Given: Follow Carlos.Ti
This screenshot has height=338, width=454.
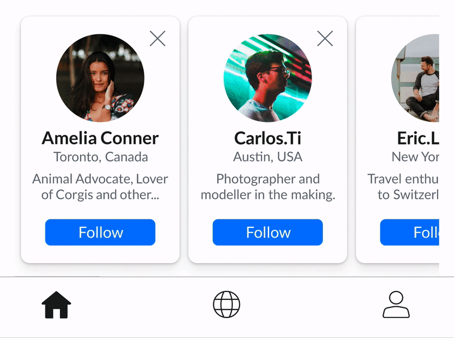Looking at the screenshot, I should point(268,233).
